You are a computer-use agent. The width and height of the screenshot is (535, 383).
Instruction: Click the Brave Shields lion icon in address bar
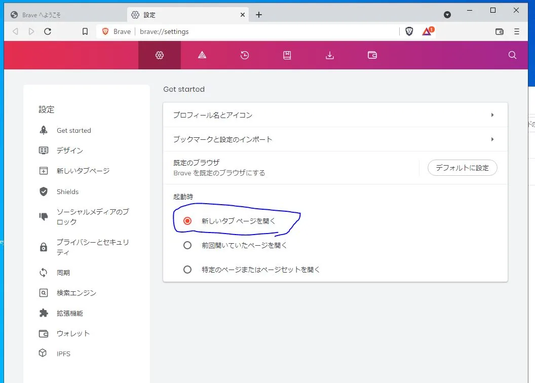pos(409,31)
